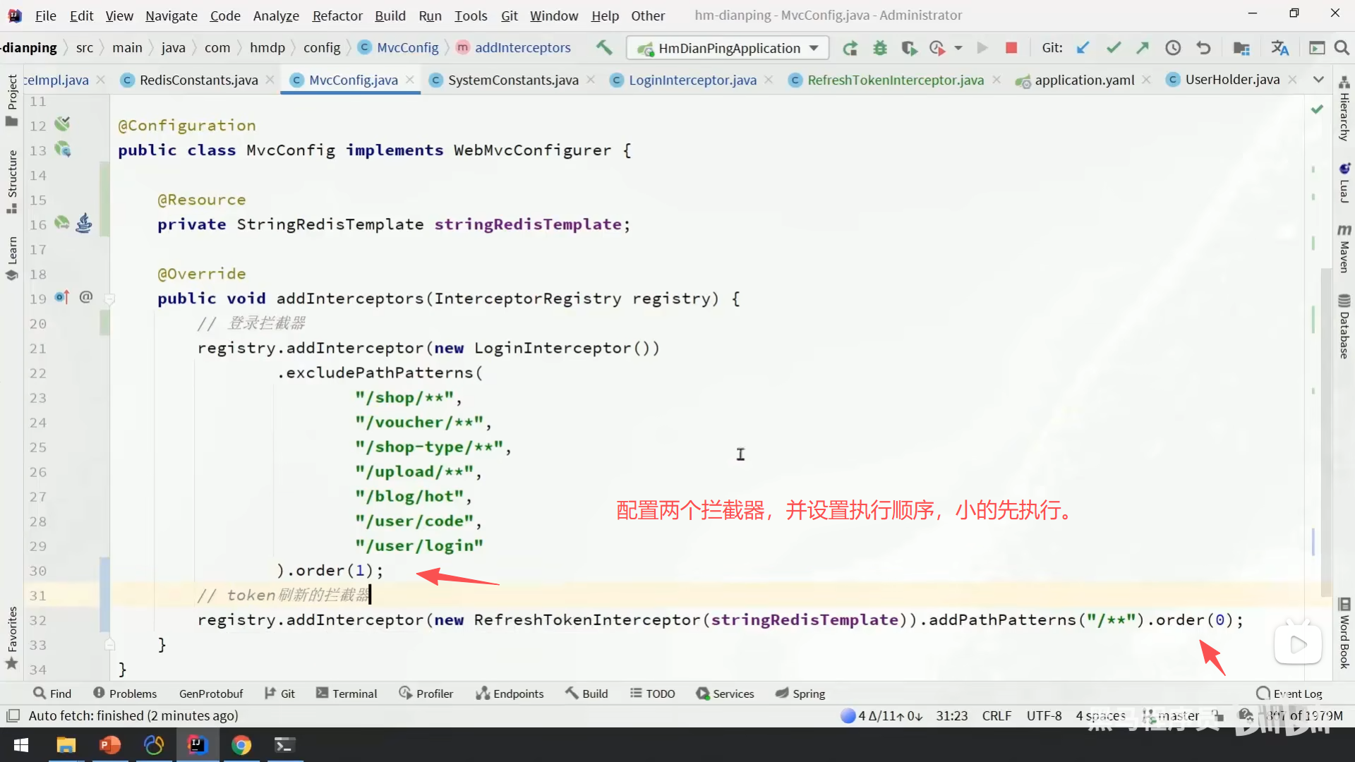Viewport: 1355px width, 762px height.
Task: Stop the running application
Action: pos(1011,48)
